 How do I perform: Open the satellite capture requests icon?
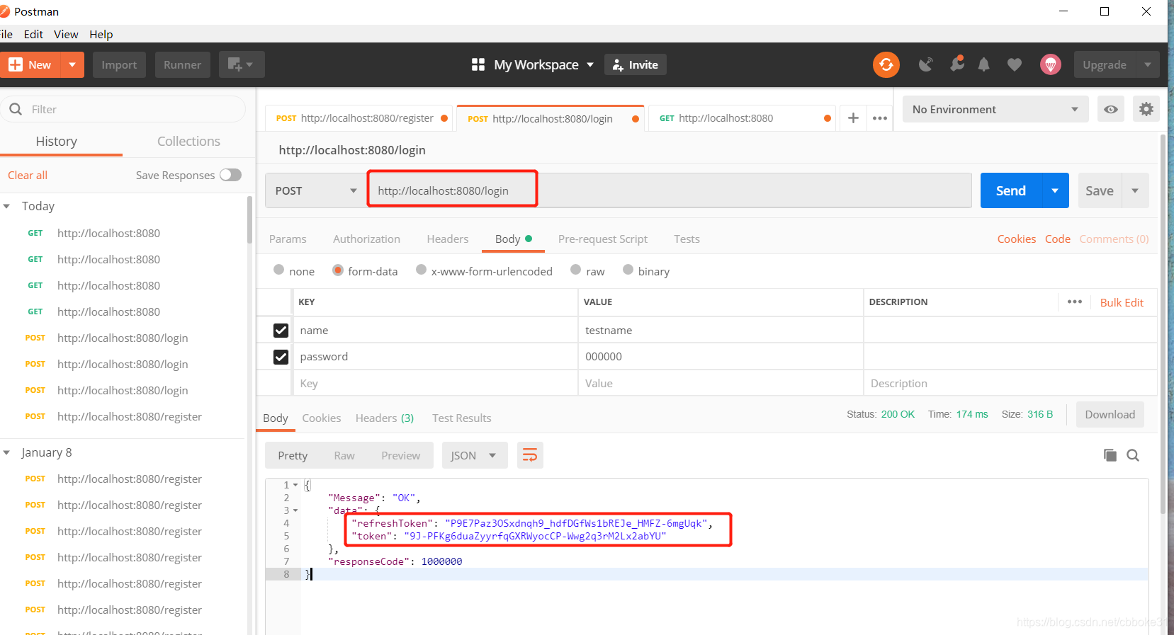coord(925,64)
